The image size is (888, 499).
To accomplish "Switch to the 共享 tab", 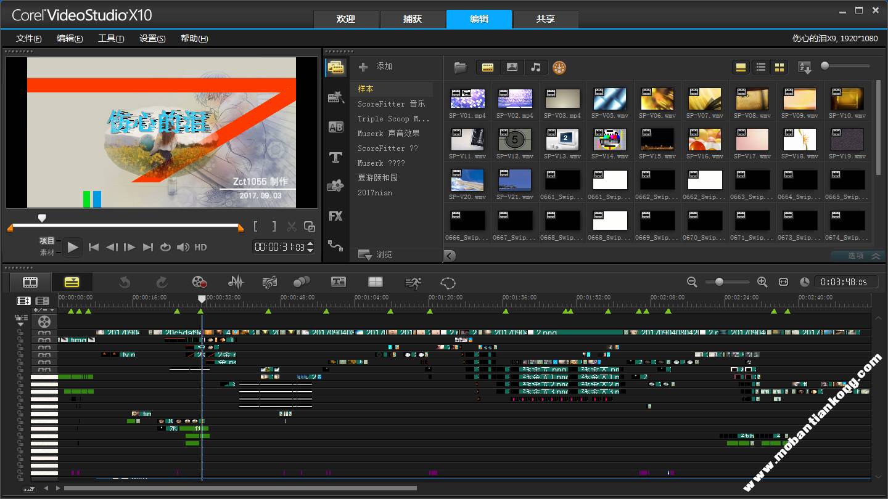I will pyautogui.click(x=546, y=19).
